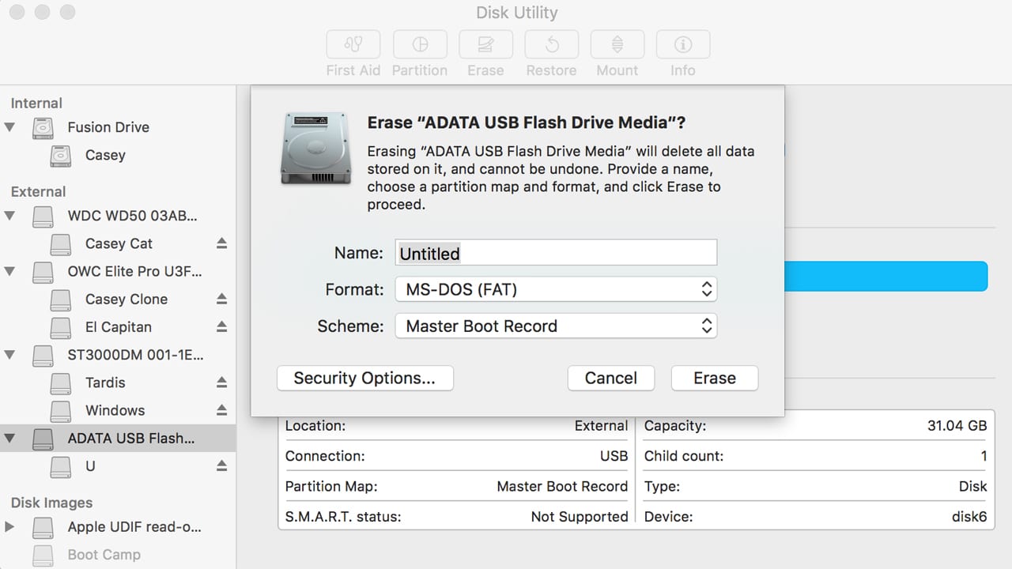The height and width of the screenshot is (569, 1012).
Task: Click the First Aid toolbar icon
Action: click(x=353, y=44)
